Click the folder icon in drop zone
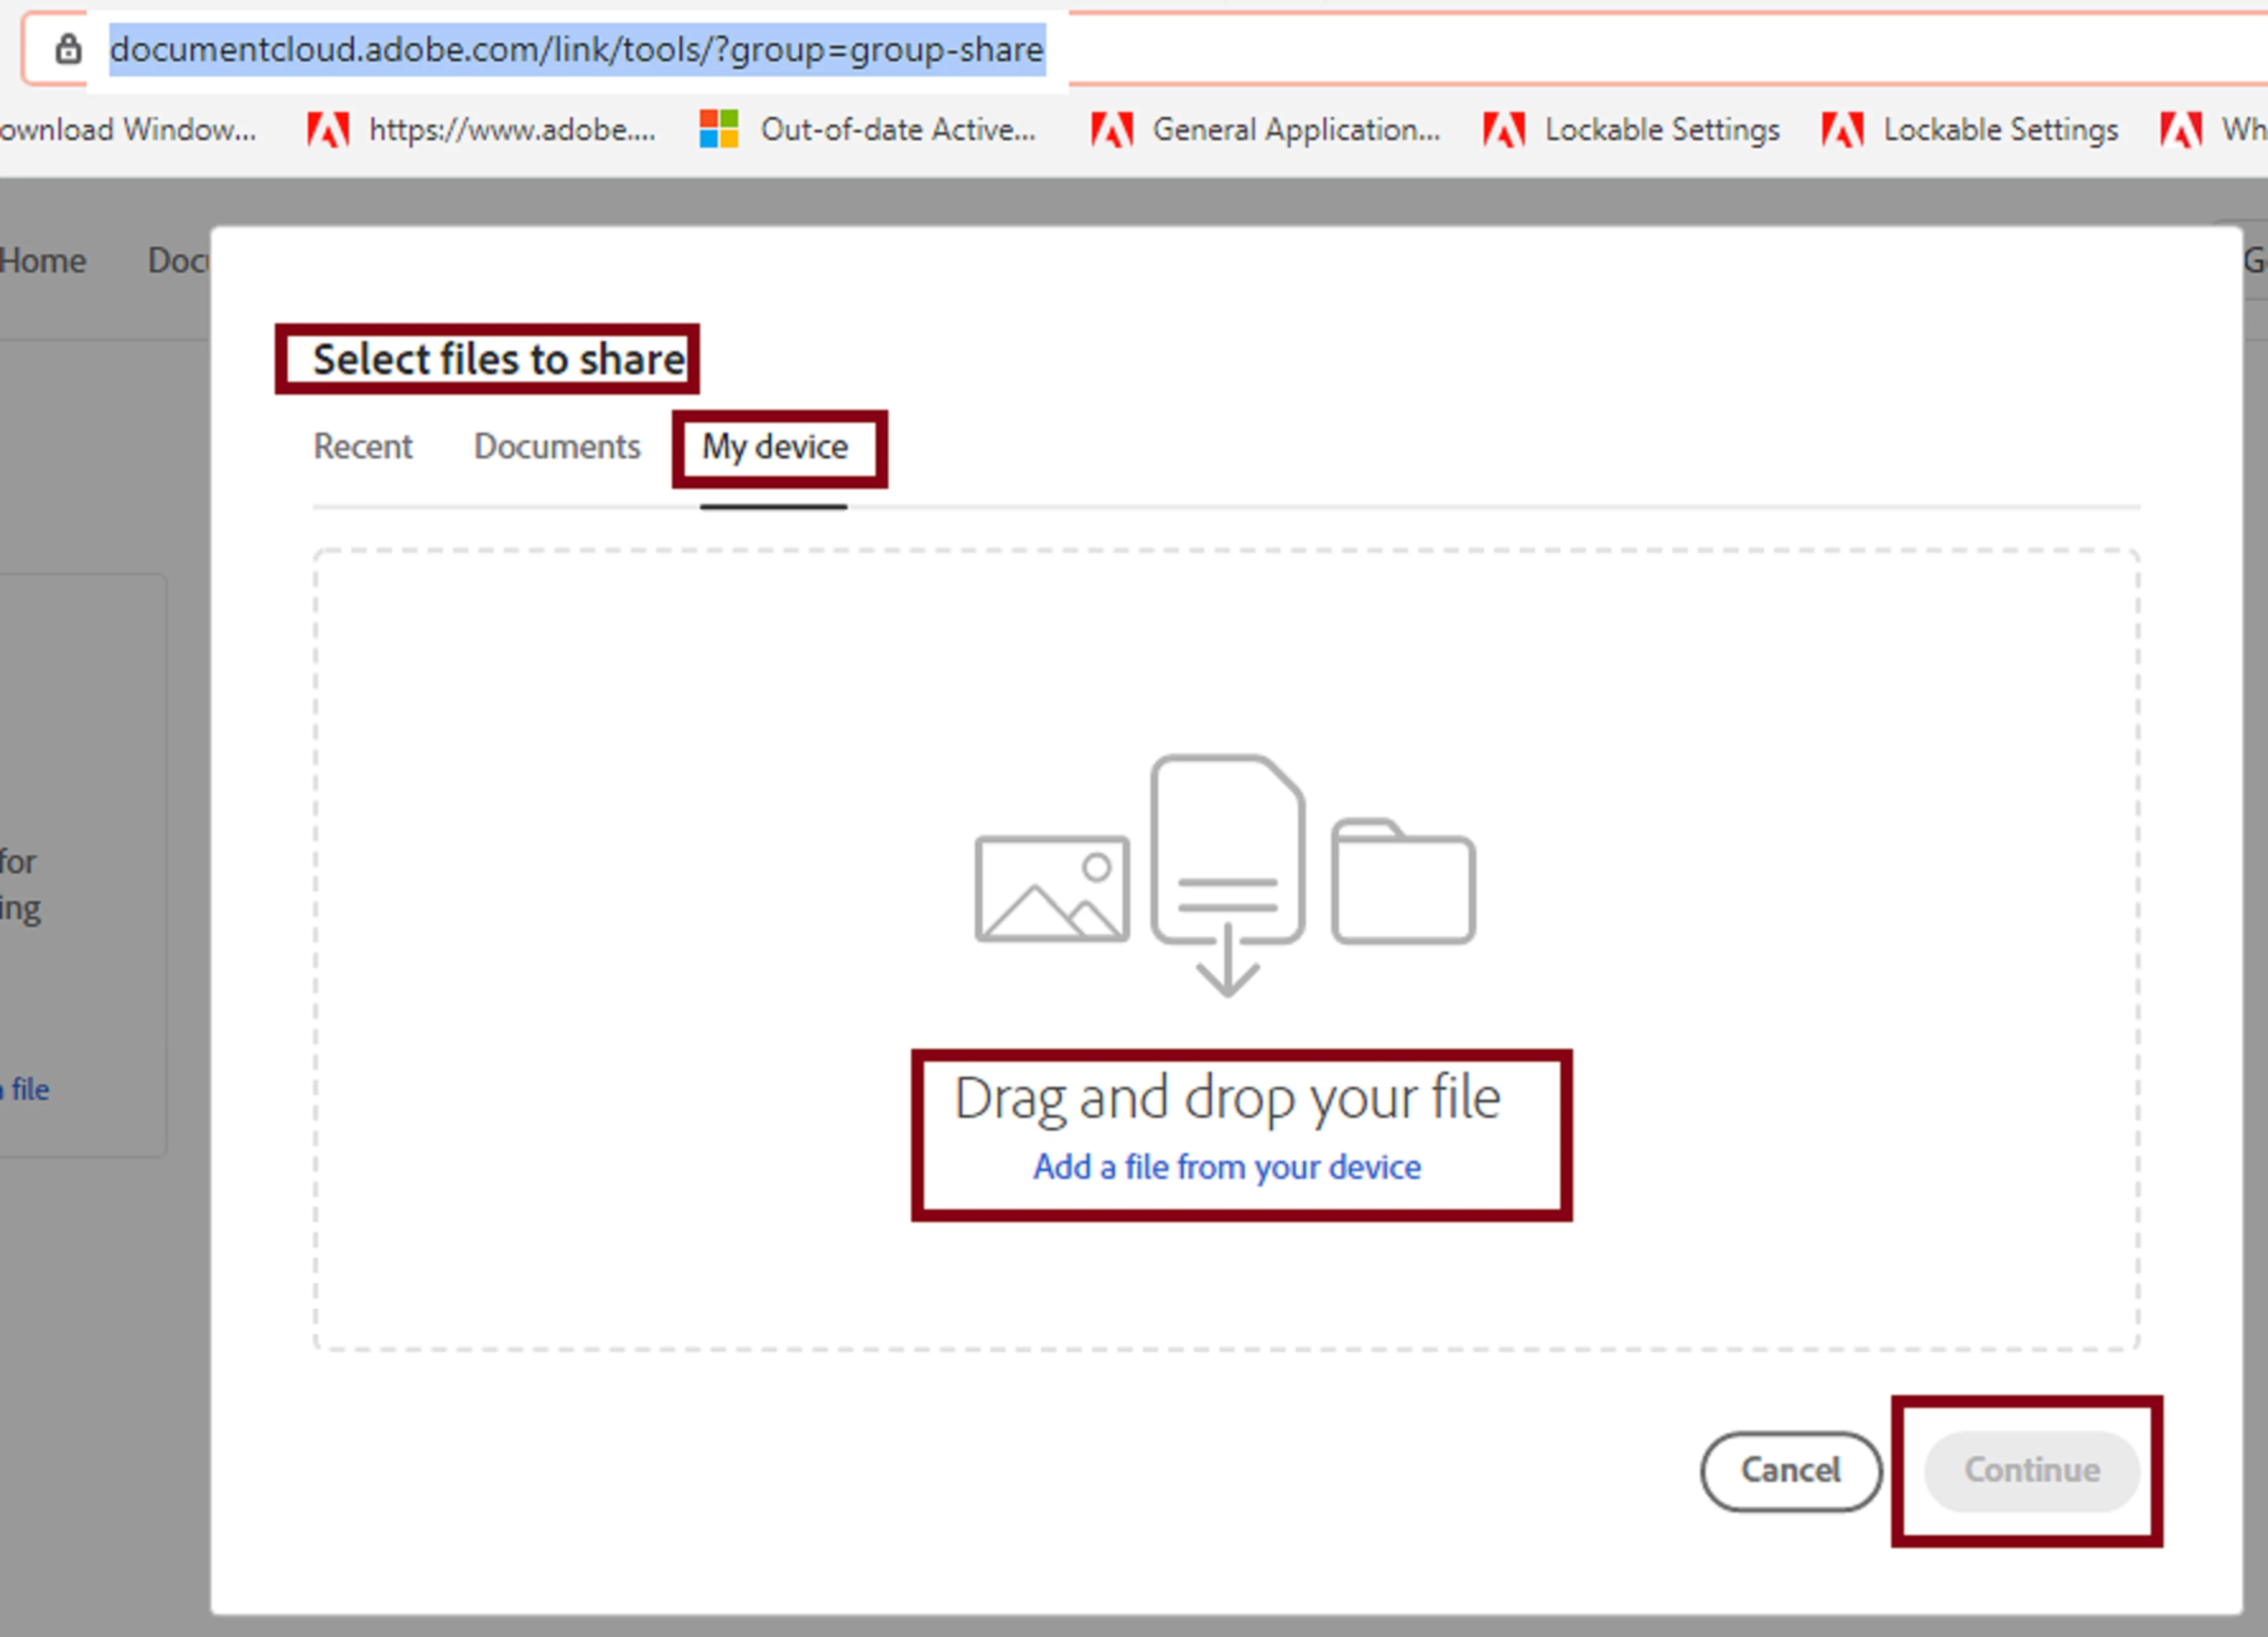Image resolution: width=2268 pixels, height=1637 pixels. point(1403,882)
